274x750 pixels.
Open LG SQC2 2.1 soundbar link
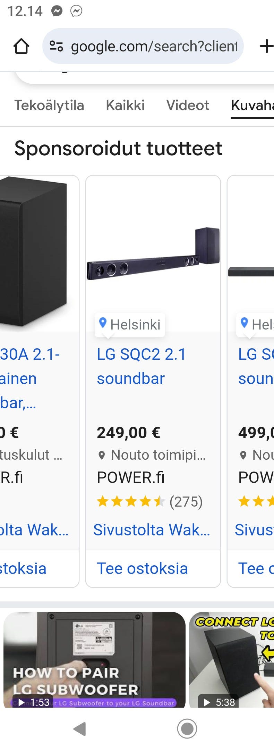tap(141, 366)
